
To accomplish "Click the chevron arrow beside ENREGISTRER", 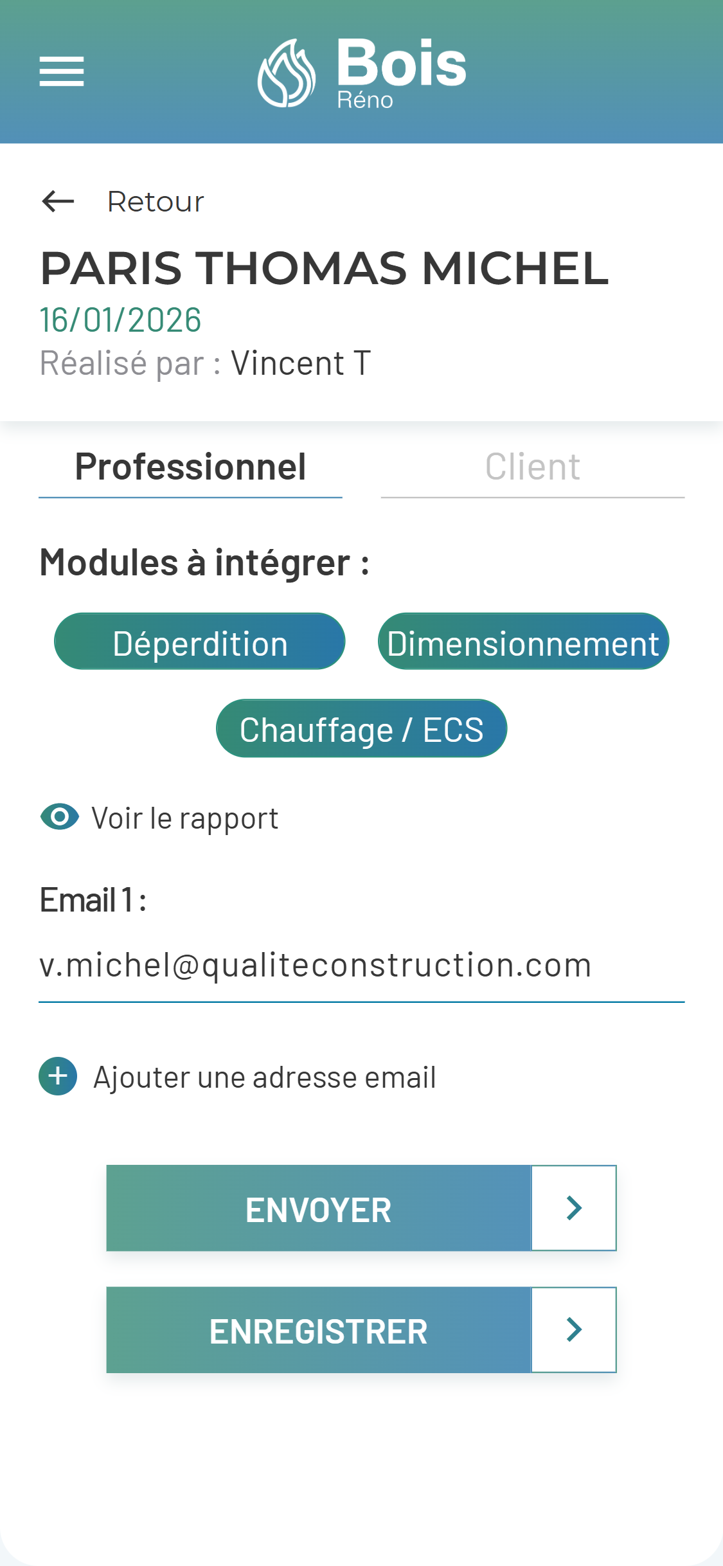I will pos(574,1329).
